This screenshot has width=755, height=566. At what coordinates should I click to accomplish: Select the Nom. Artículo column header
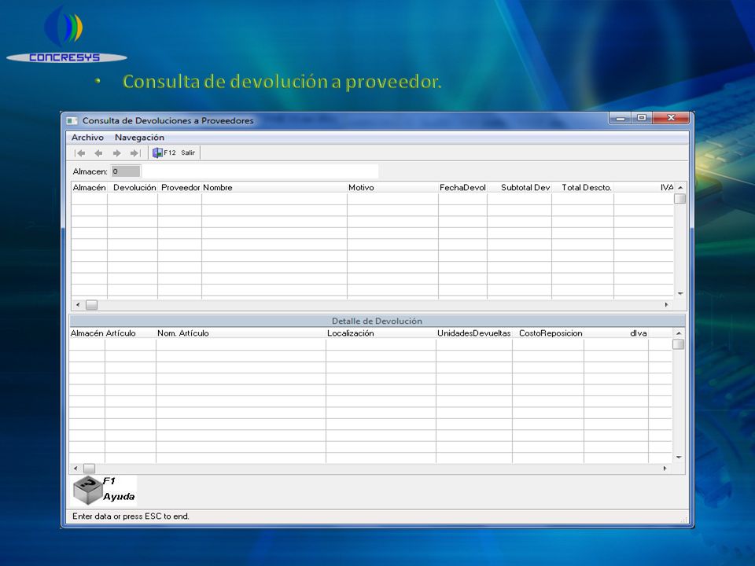[x=241, y=333]
